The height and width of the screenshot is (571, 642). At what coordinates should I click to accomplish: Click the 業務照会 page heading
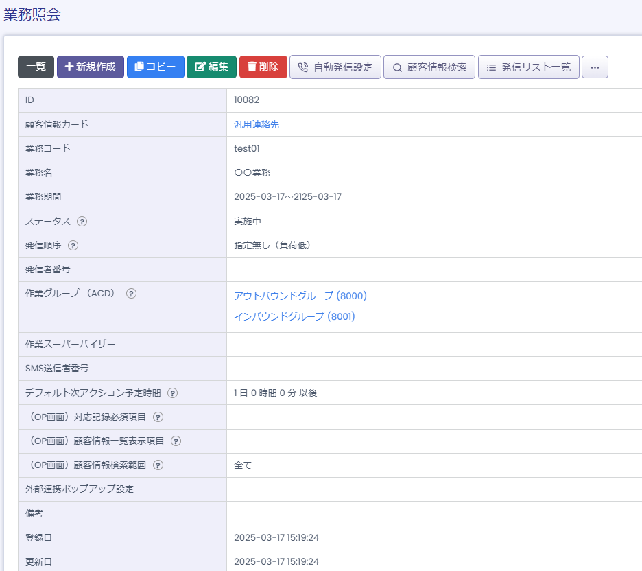[32, 14]
